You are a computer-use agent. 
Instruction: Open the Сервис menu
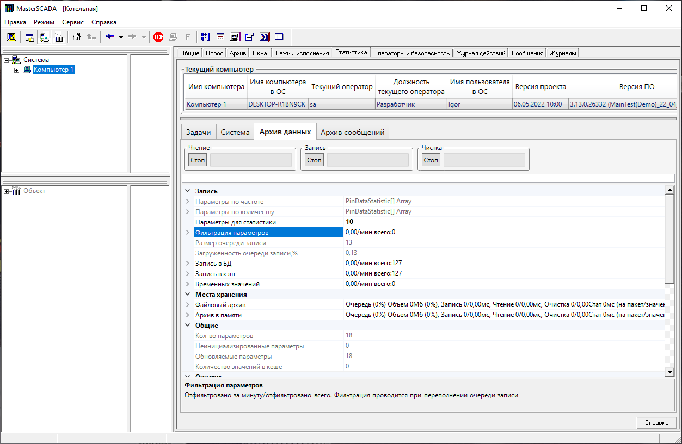pos(73,22)
